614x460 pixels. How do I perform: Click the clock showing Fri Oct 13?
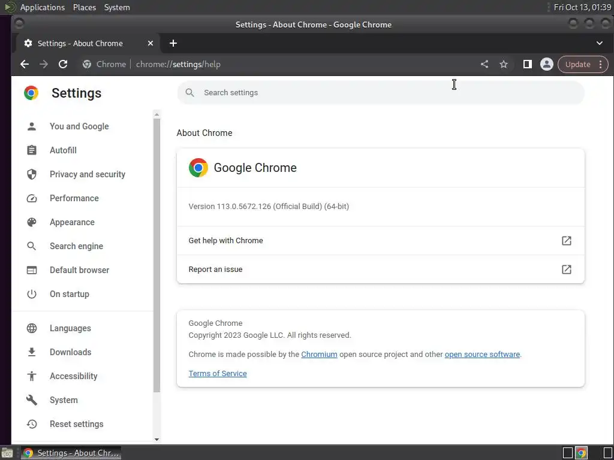coord(582,7)
